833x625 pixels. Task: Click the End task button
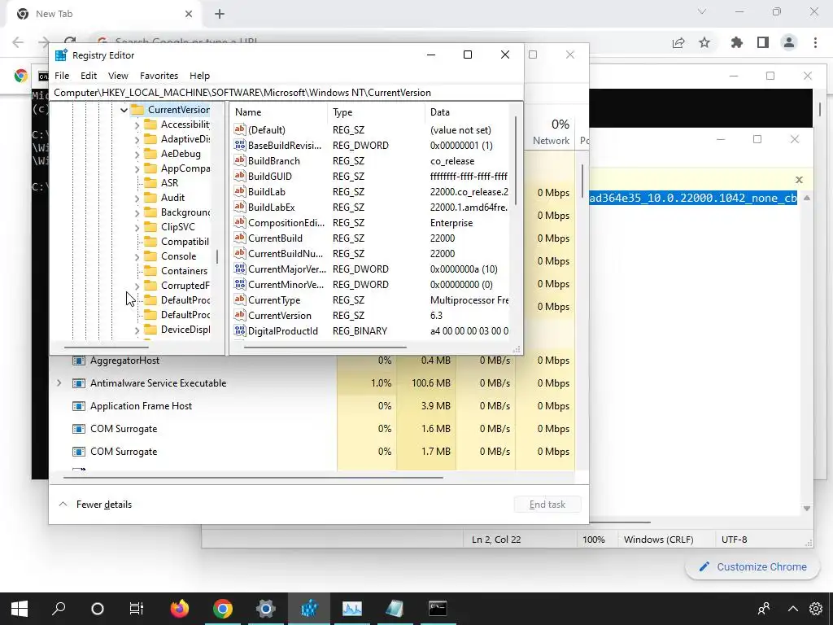pyautogui.click(x=547, y=505)
